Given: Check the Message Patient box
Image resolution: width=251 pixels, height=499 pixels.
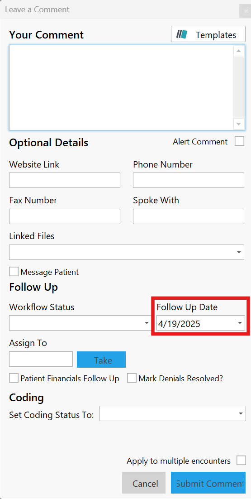Looking at the screenshot, I should pyautogui.click(x=14, y=272).
